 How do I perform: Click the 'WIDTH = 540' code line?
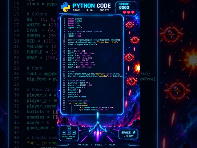[74, 34]
